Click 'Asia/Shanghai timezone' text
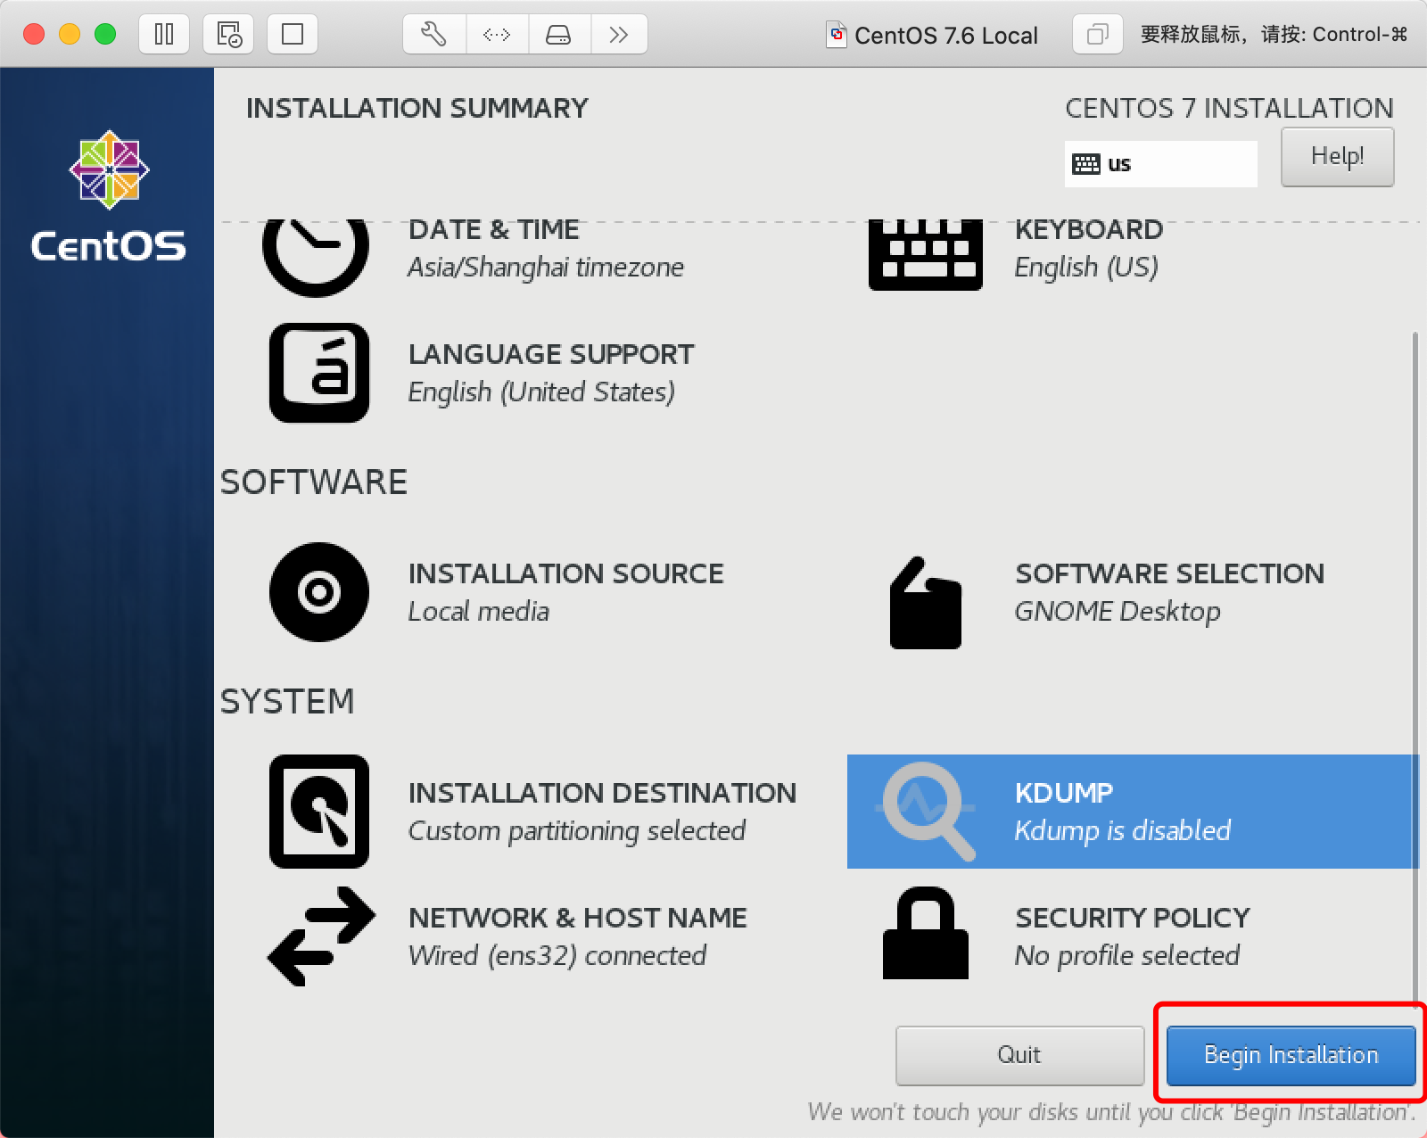Image resolution: width=1427 pixels, height=1138 pixels. 546,268
